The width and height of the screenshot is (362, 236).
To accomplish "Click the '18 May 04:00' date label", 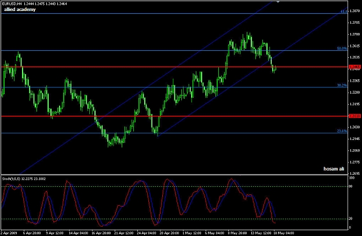I will point(284,233).
